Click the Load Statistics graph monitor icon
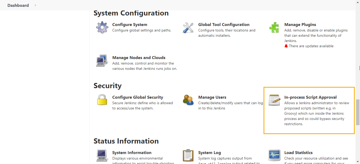This screenshot has width=360, height=164. click(x=274, y=155)
